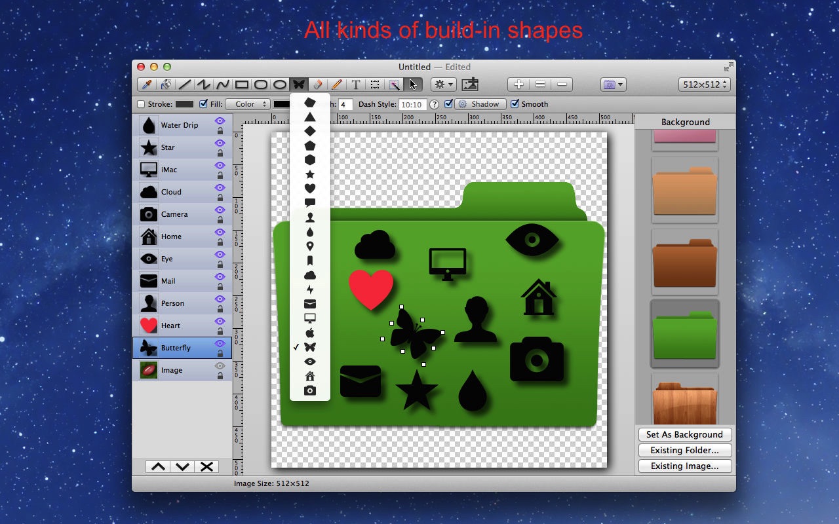
Task: Select the straight line tool
Action: coord(185,84)
